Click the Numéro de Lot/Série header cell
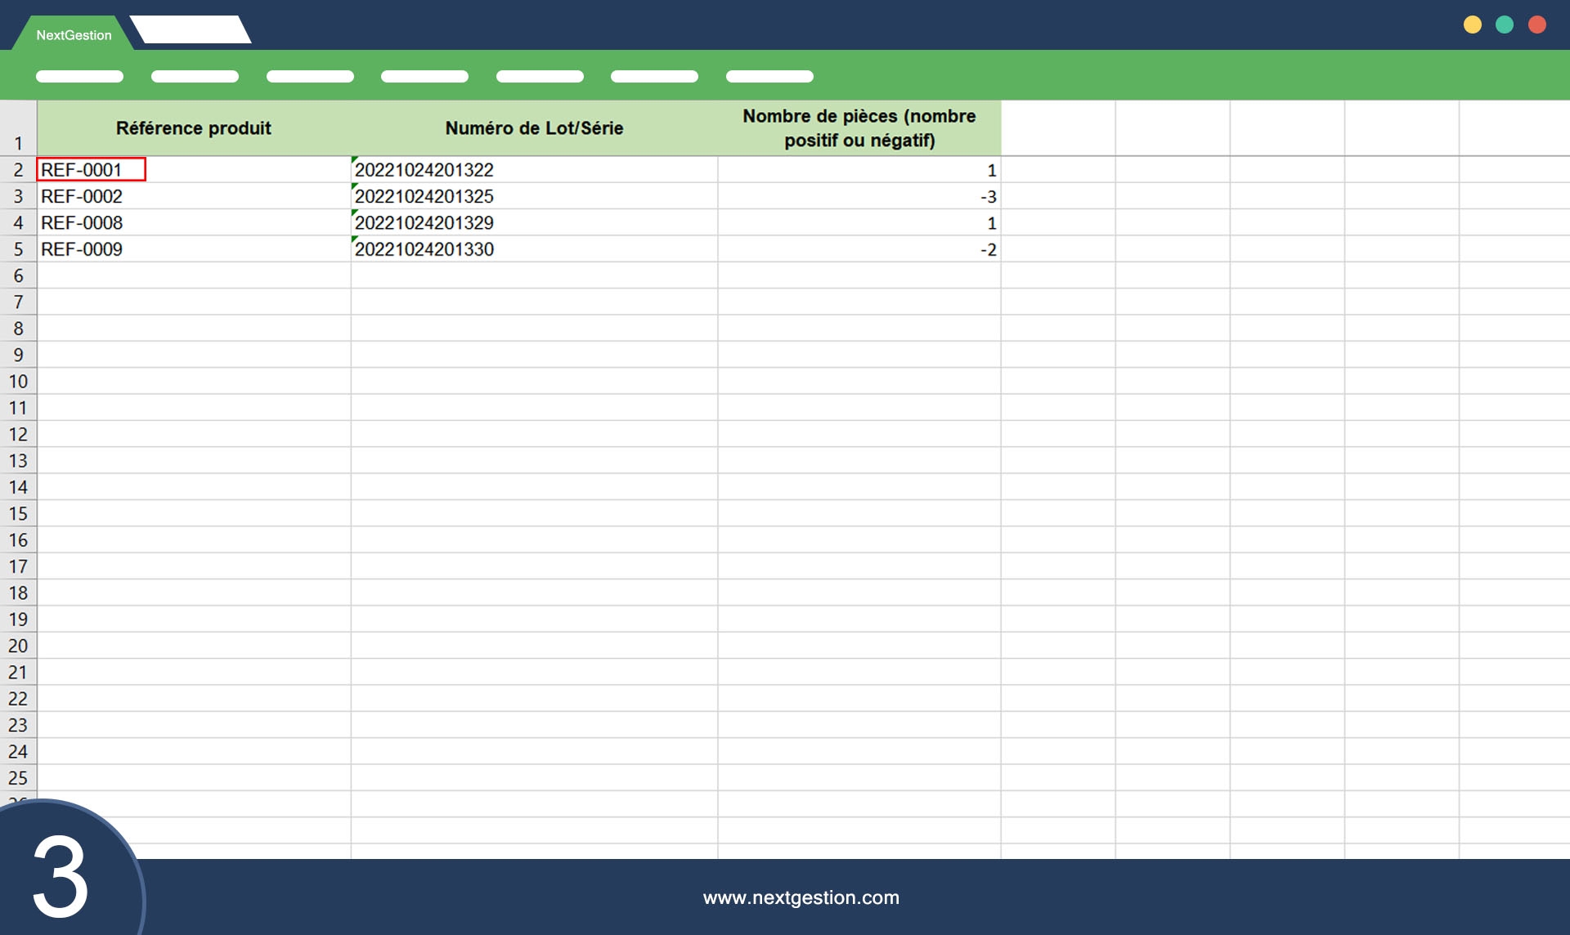 533,128
